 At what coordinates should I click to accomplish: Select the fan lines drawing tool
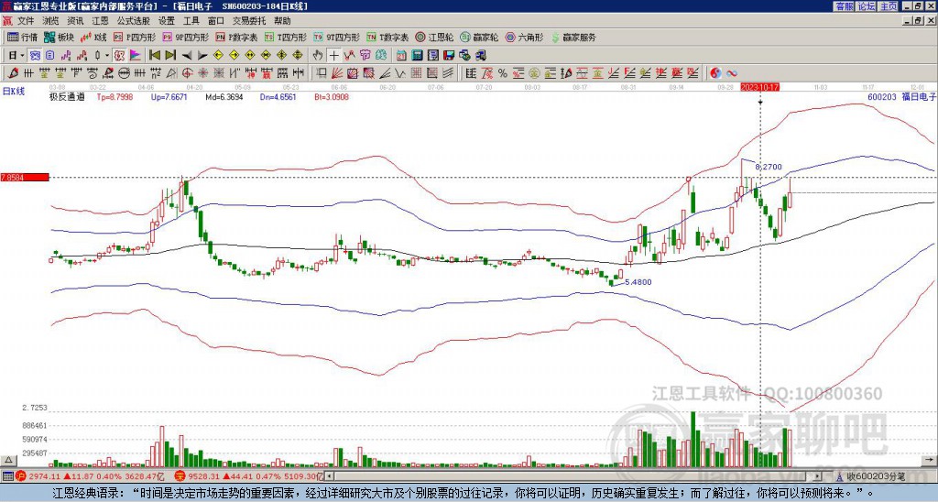coord(337,73)
